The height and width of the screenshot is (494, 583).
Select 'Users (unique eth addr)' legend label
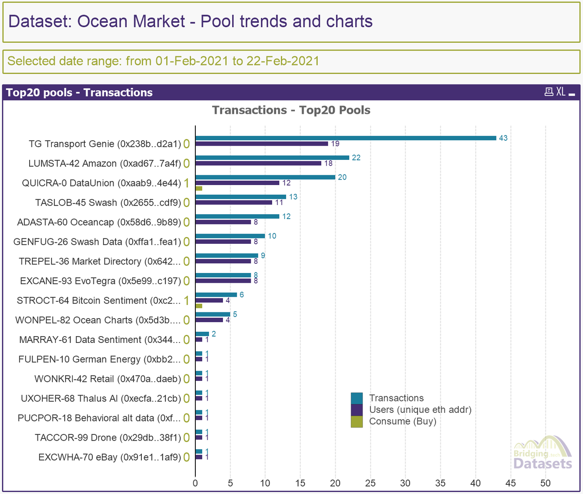[420, 410]
